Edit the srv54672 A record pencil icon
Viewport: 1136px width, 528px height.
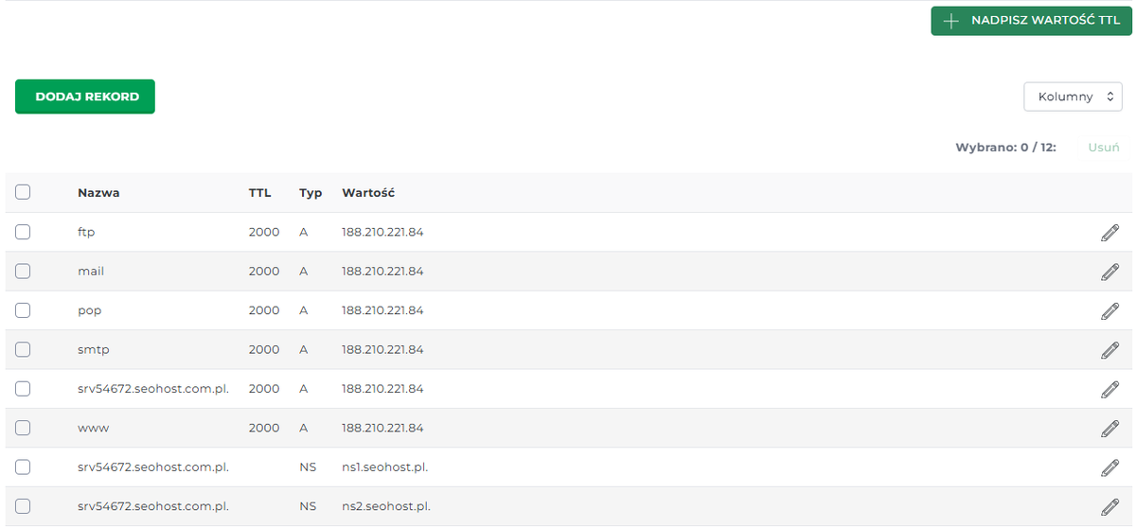tap(1109, 389)
